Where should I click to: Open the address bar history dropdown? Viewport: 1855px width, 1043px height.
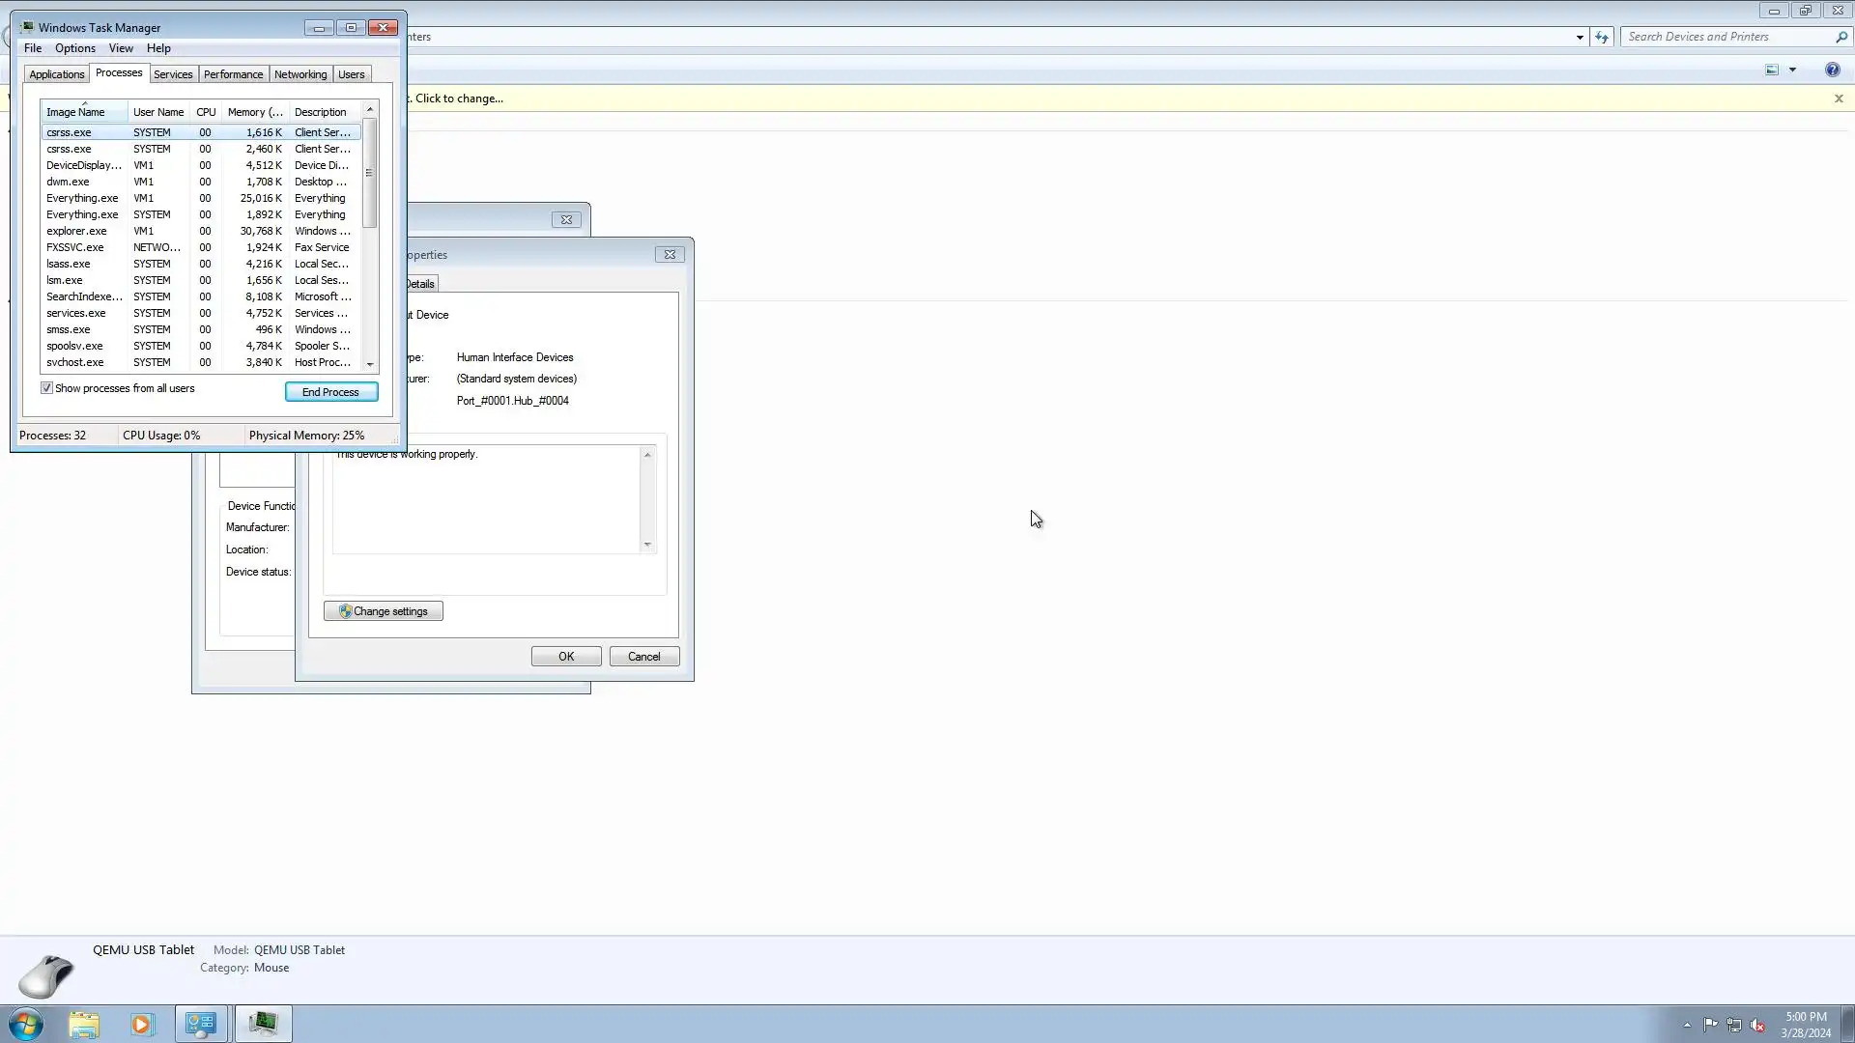coord(1580,37)
